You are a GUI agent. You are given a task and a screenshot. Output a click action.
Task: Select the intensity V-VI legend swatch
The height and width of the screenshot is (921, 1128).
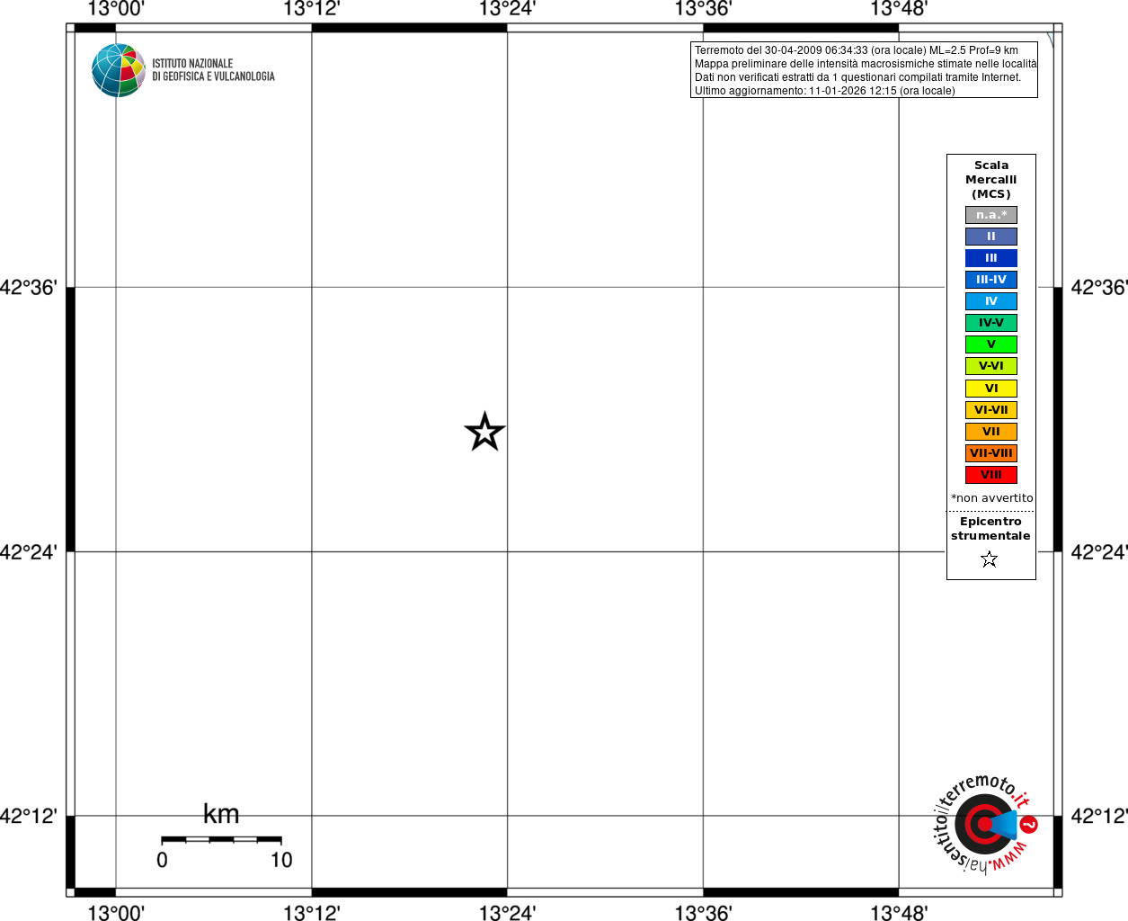pos(991,366)
